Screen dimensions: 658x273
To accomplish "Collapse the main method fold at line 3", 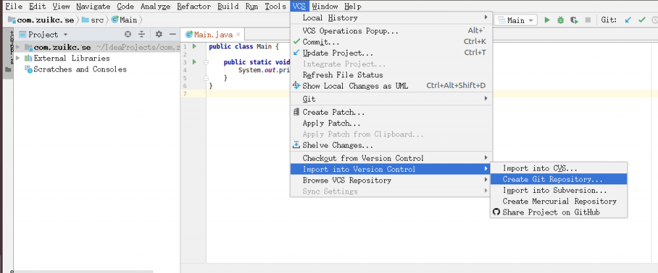I will pyautogui.click(x=205, y=62).
